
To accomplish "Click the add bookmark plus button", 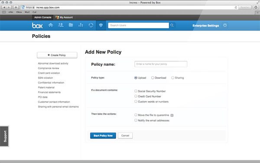I will [x=16, y=7].
